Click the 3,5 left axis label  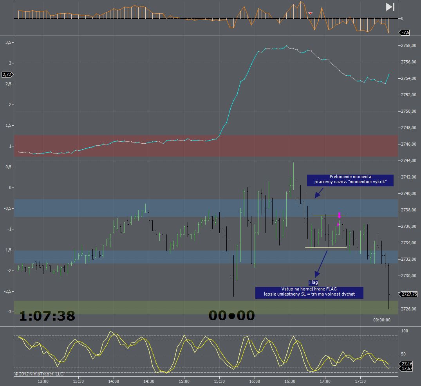pos(8,42)
